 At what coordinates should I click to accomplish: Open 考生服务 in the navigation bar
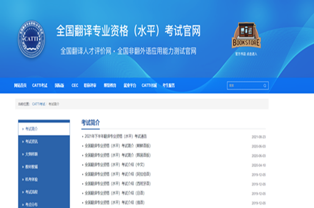pos(169,85)
